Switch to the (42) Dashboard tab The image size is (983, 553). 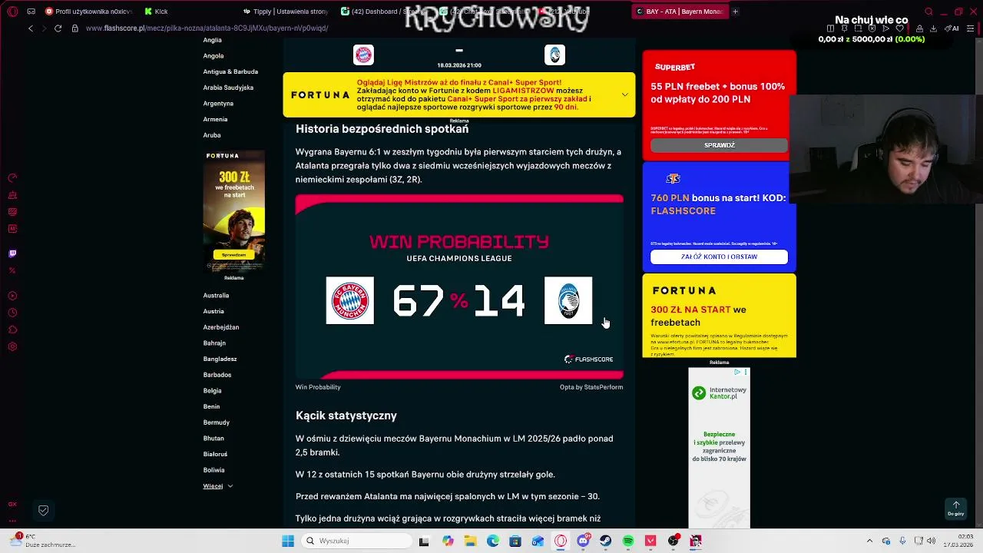tap(383, 12)
